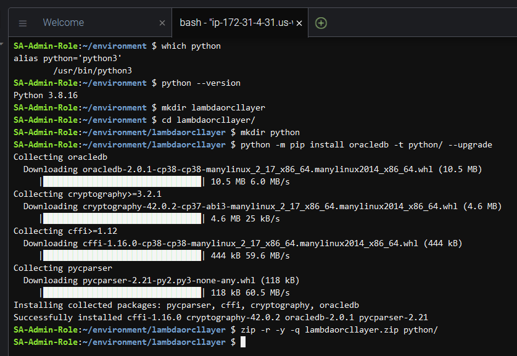
Task: Click the 'mkdir lambdaorcllayer' command line
Action: 213,107
